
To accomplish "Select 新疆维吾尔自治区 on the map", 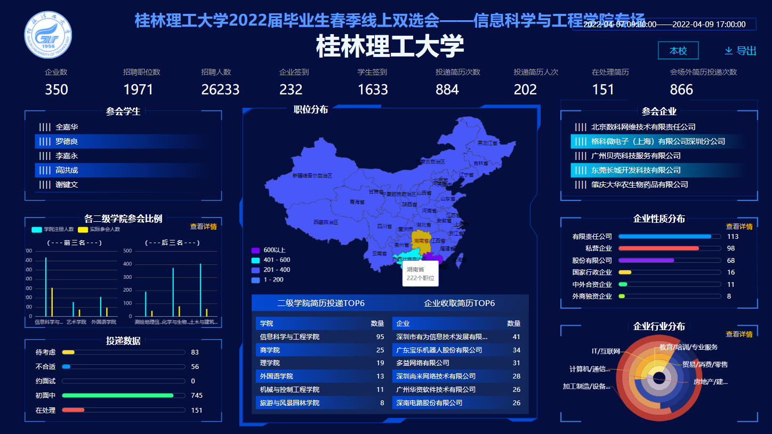I will (312, 175).
